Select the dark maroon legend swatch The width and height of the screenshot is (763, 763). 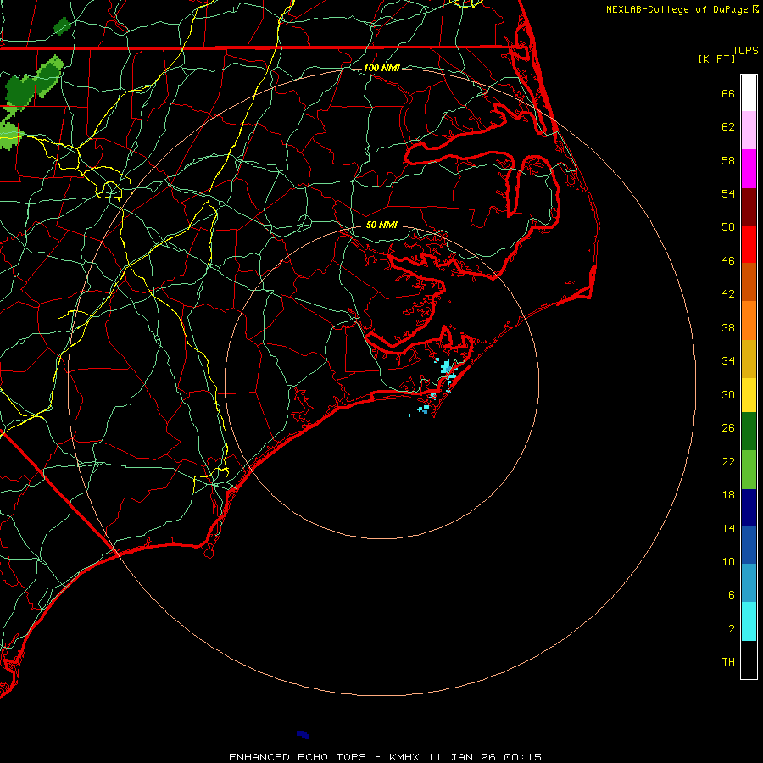coord(749,207)
